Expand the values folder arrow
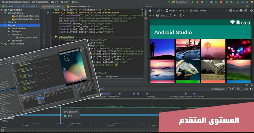Viewport: 254px width, 133px height. (9, 41)
